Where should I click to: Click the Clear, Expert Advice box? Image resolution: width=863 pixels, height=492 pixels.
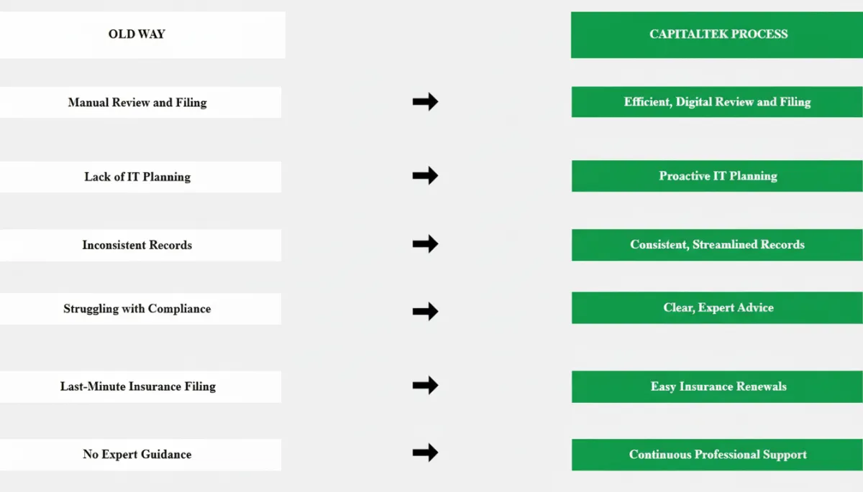point(717,307)
